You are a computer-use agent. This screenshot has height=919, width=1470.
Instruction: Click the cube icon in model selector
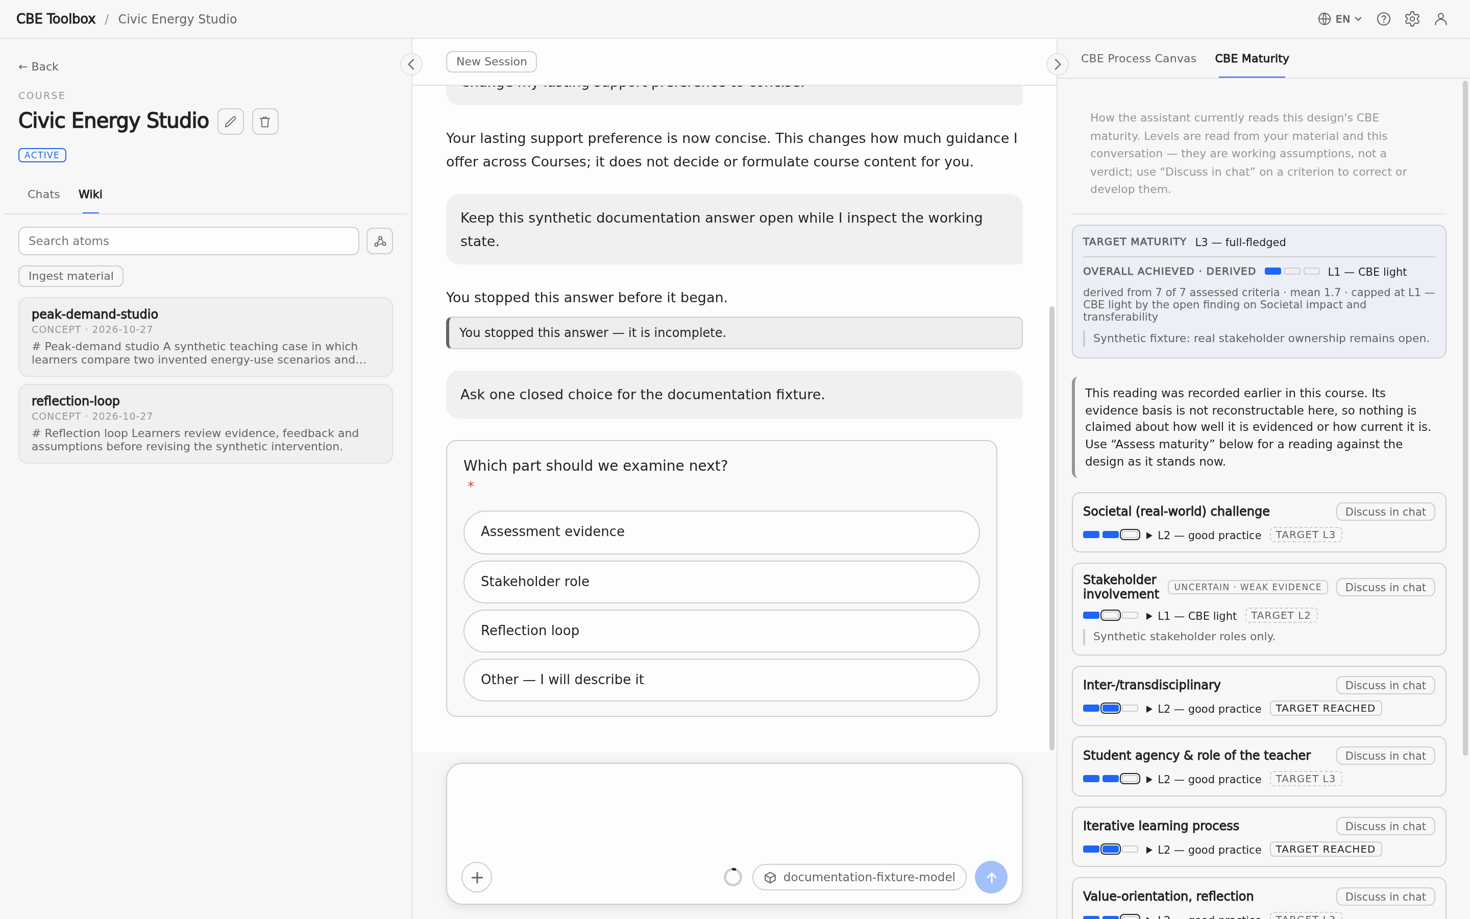click(x=770, y=877)
